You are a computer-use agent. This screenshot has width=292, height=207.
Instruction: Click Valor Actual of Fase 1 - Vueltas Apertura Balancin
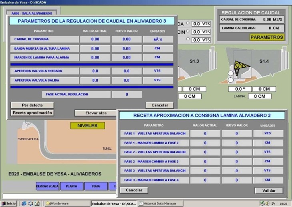coord(205,133)
